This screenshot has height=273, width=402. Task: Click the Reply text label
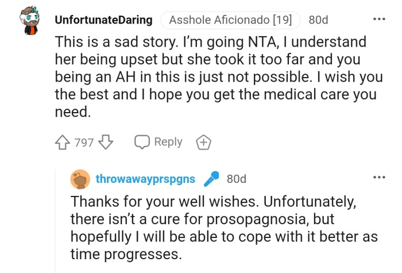168,142
